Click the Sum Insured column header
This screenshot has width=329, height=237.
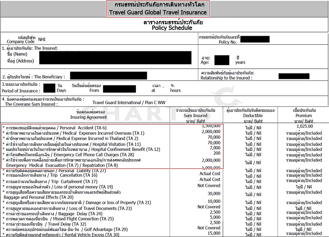pos(195,115)
